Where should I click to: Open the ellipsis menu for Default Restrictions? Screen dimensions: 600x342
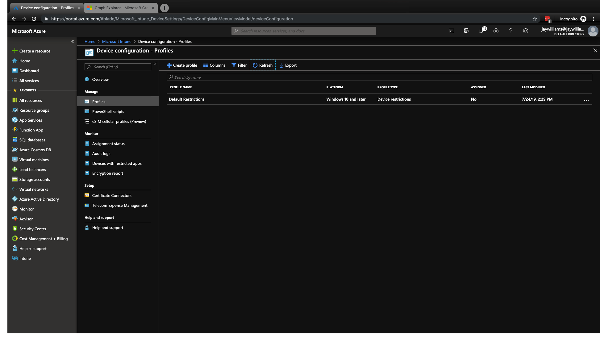[x=586, y=100]
